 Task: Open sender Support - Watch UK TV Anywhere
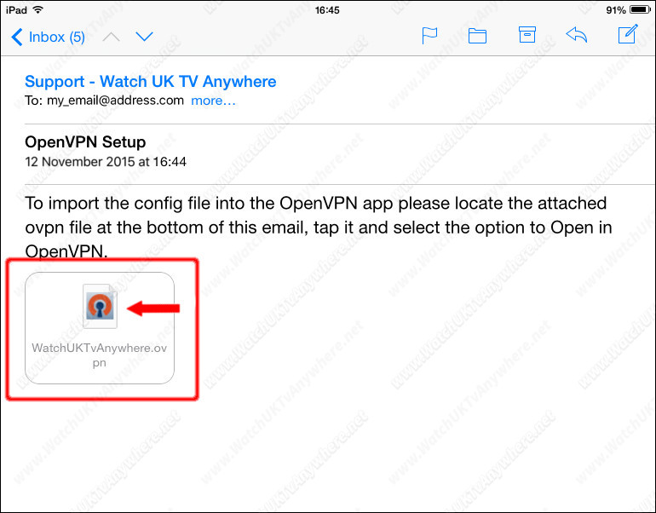(151, 81)
